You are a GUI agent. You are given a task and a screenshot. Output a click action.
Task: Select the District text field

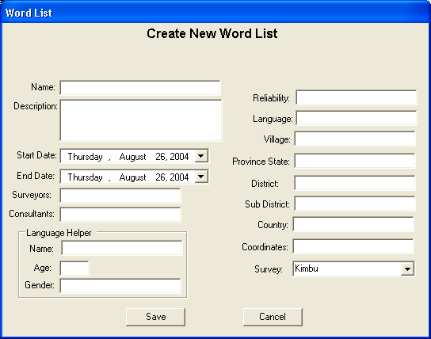tap(355, 183)
